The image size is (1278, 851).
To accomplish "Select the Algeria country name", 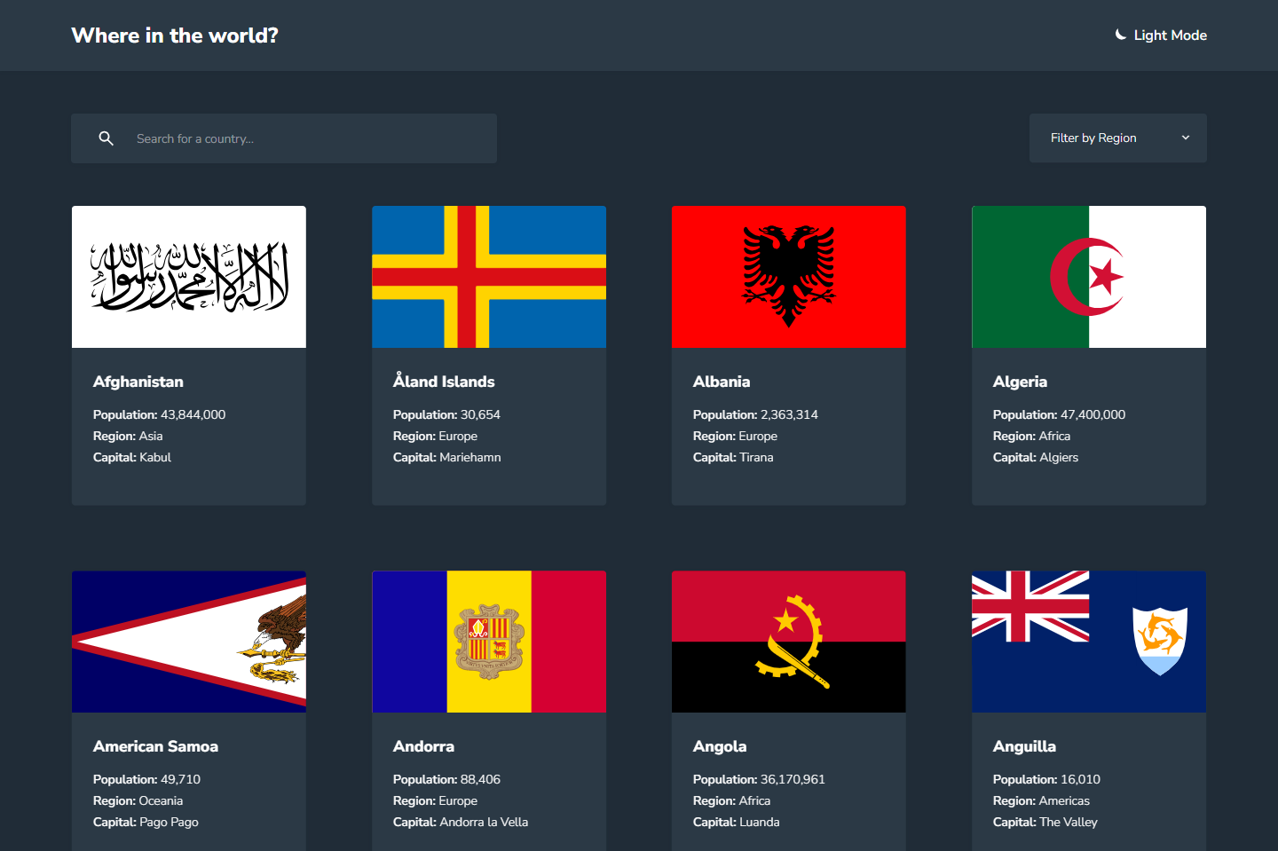I will click(1020, 382).
